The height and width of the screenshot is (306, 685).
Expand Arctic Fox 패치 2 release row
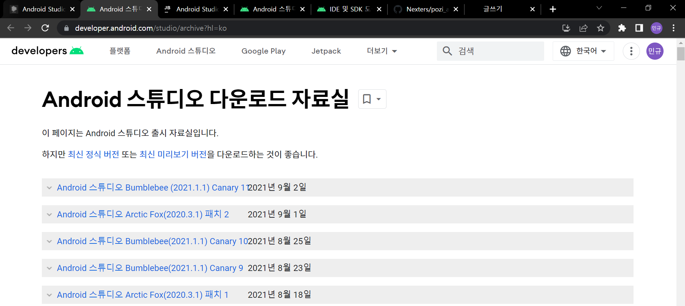pyautogui.click(x=337, y=214)
